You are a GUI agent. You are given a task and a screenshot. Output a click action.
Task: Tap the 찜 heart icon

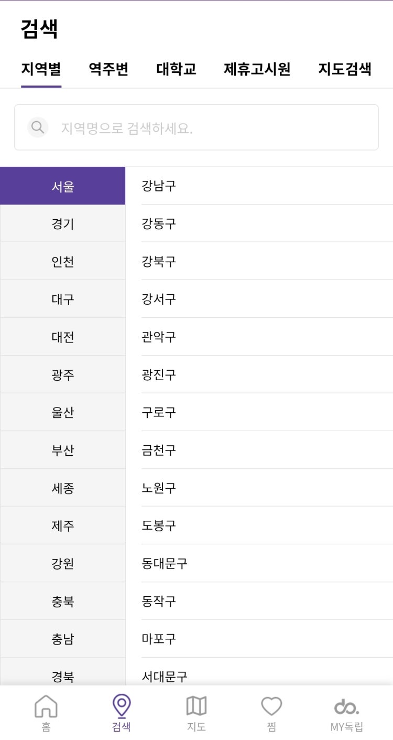(271, 706)
